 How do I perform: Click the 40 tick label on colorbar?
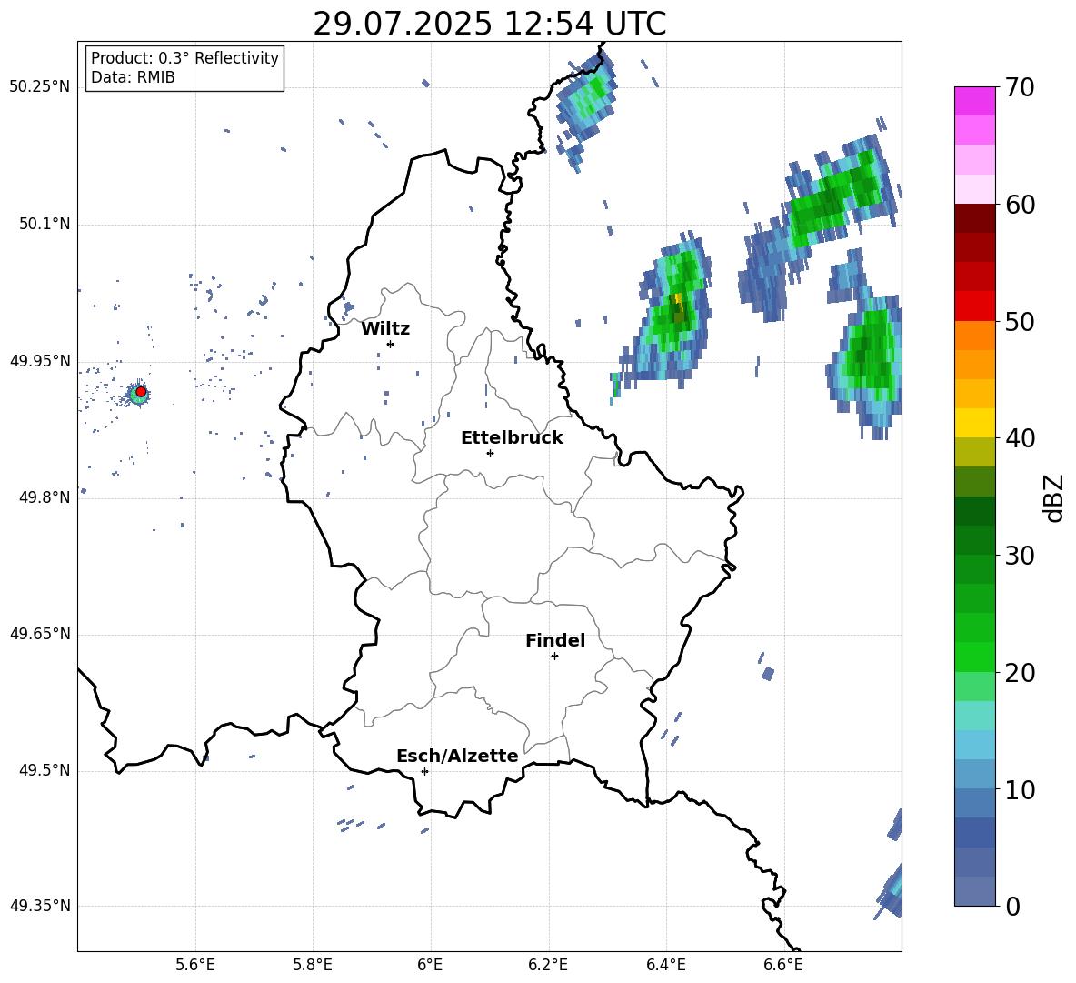pos(1020,438)
